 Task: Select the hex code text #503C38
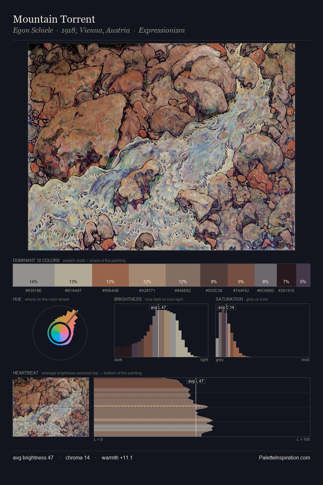(214, 291)
